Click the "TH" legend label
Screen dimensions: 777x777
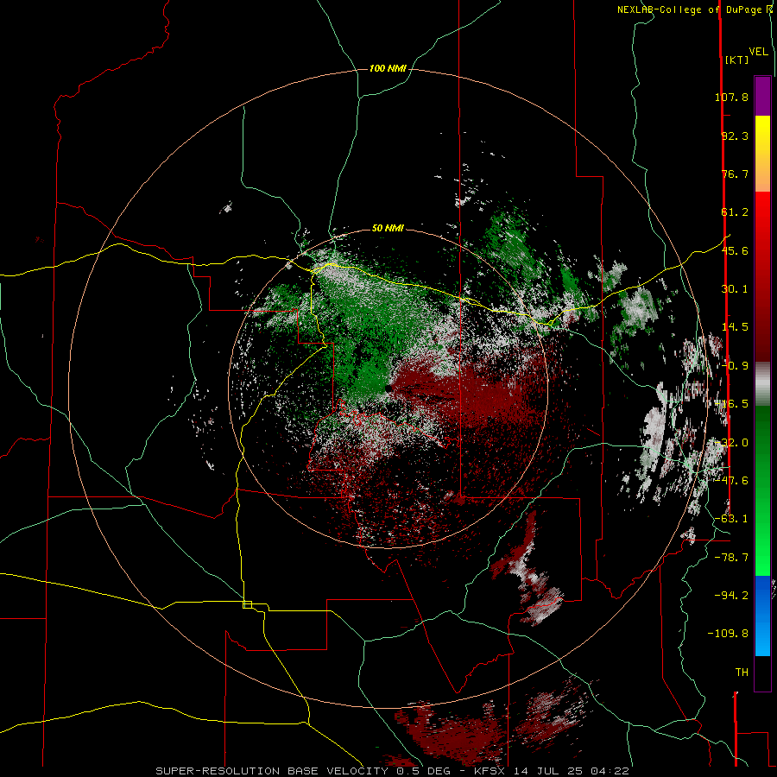(742, 673)
